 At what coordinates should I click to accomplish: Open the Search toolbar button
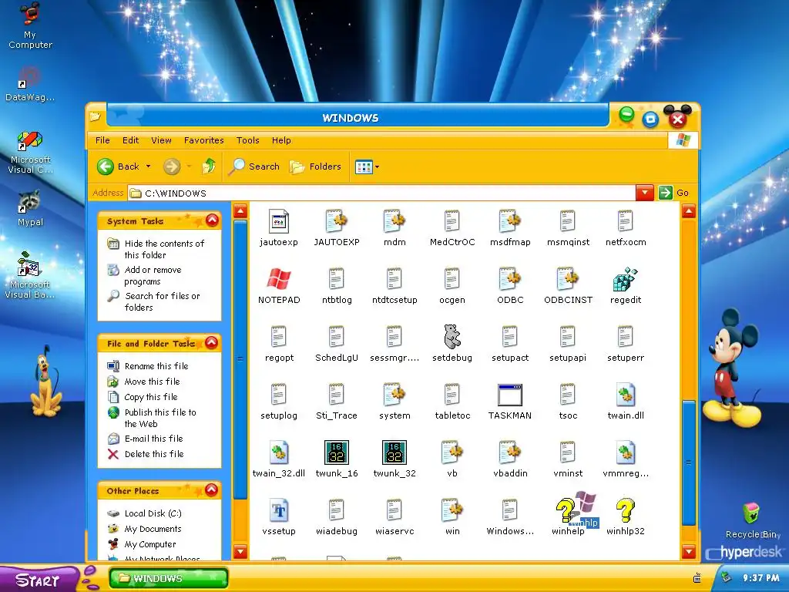click(253, 166)
